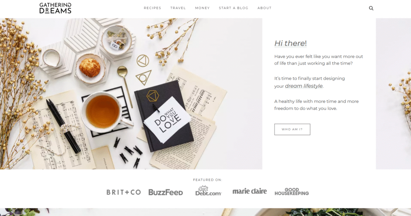Open the search magnifier icon

371,8
